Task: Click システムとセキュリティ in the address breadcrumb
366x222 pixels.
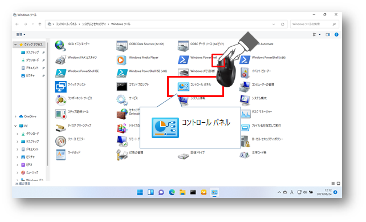Action: (94, 24)
